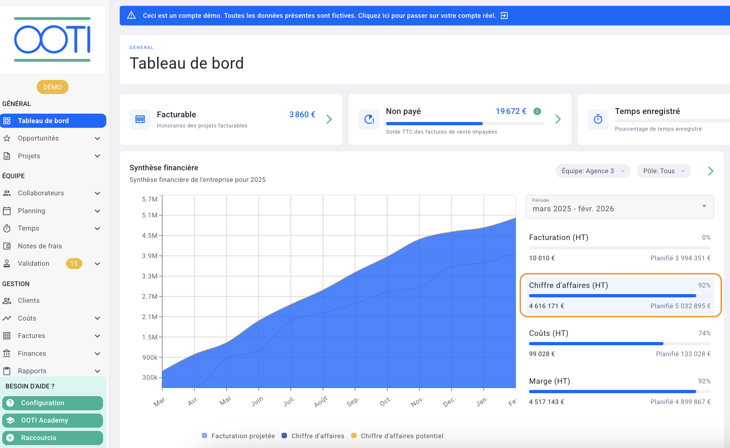Click the Coûts (HT) progress bar
Viewport: 730px width, 448px height.
(x=619, y=343)
